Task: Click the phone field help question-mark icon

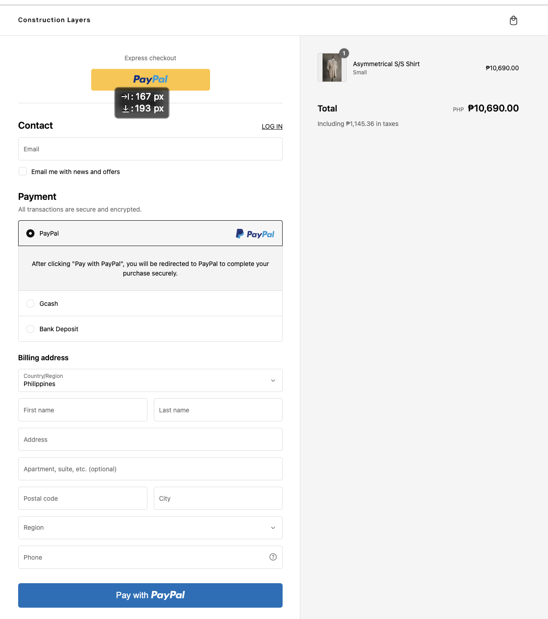Action: [273, 557]
